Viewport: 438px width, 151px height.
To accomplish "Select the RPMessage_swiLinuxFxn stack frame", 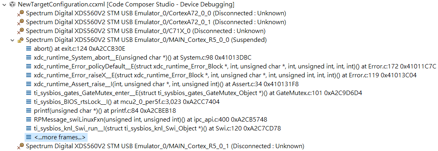I will (x=151, y=120).
